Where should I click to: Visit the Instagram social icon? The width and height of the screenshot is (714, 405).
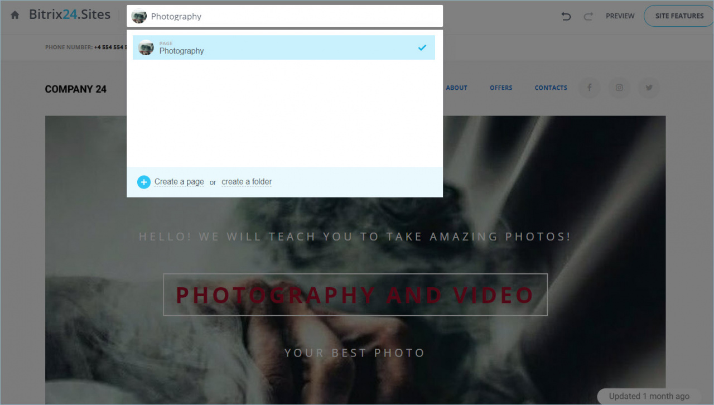[x=619, y=88]
